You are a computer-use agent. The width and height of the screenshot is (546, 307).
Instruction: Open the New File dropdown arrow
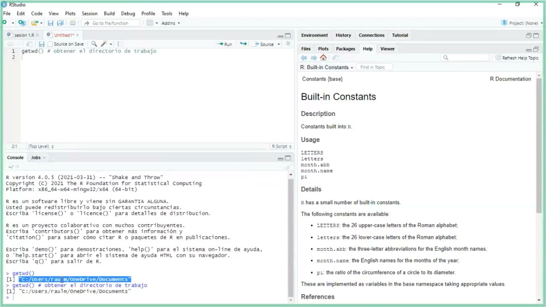13,23
